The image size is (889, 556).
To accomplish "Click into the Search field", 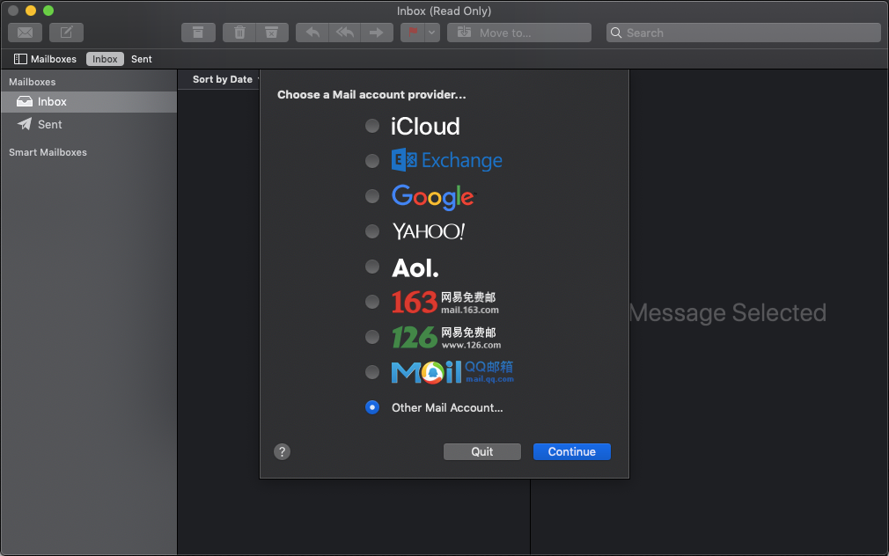I will (x=743, y=33).
